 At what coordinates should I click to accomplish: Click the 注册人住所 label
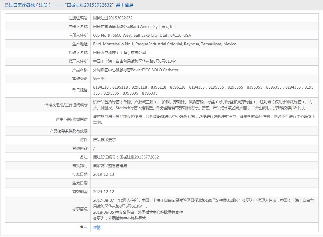pyautogui.click(x=78, y=35)
